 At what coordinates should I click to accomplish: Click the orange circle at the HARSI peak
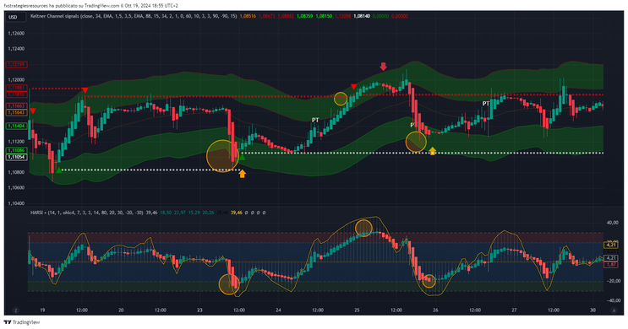pyautogui.click(x=363, y=228)
